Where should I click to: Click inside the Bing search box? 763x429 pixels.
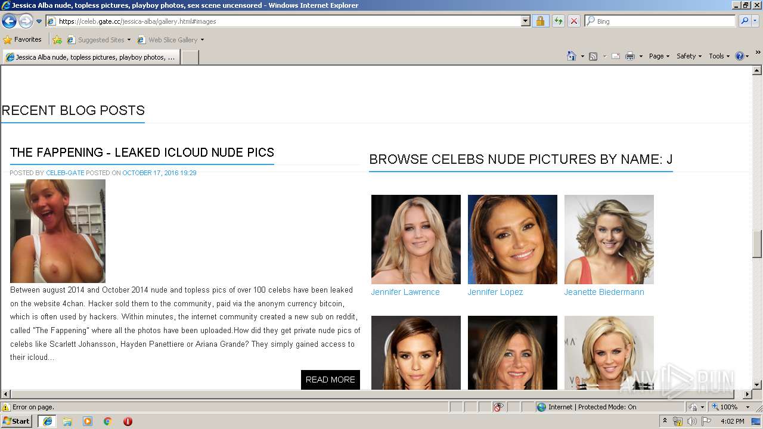point(660,21)
